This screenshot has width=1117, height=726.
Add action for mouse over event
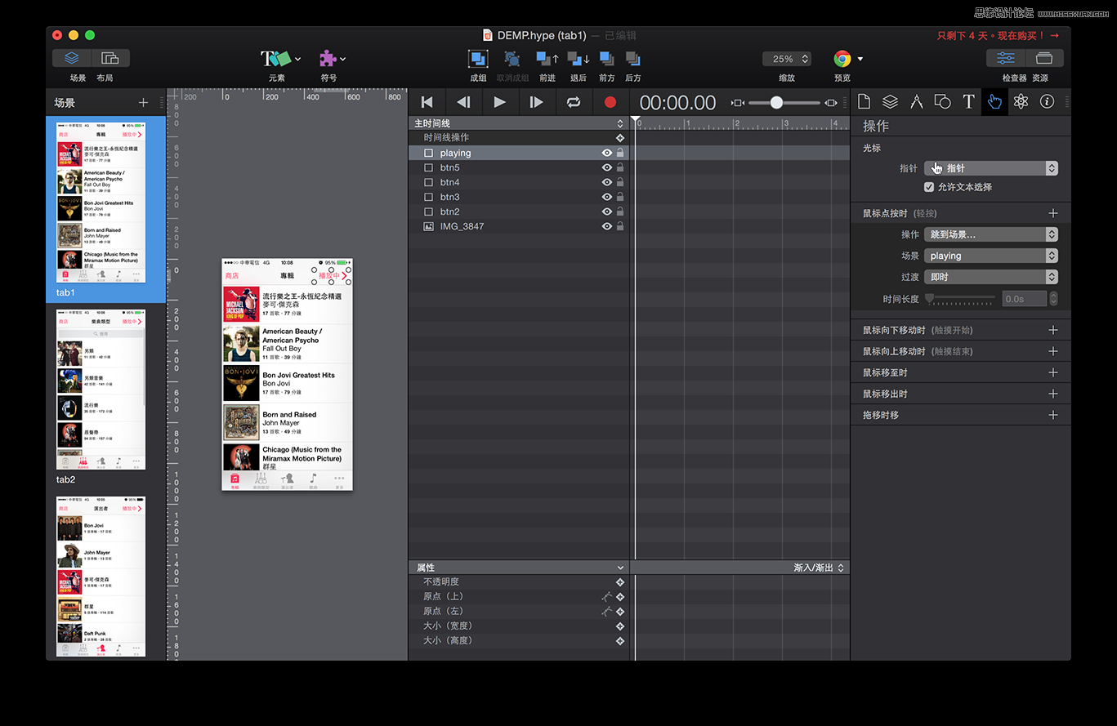(x=1053, y=372)
